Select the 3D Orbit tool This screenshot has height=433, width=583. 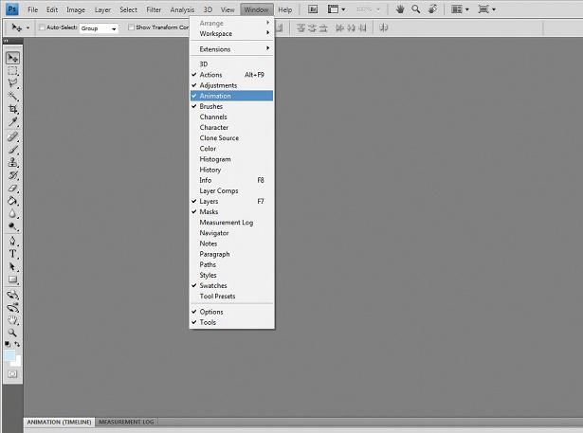click(x=12, y=307)
